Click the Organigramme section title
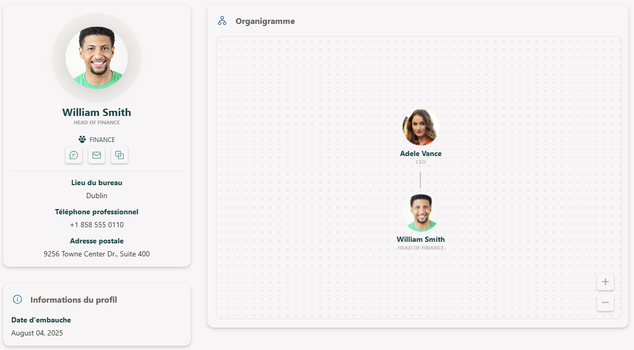634x350 pixels. pos(265,21)
